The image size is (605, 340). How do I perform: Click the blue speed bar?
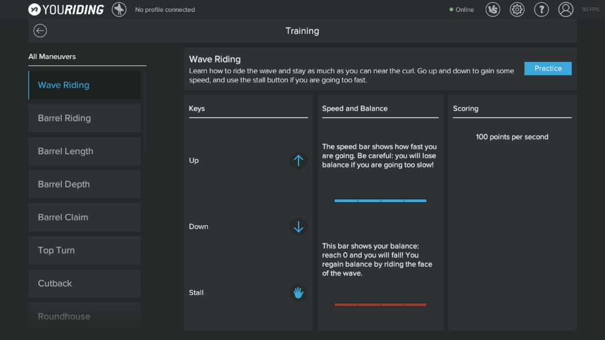click(x=380, y=200)
